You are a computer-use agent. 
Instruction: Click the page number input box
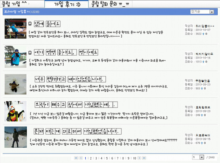click(196, 157)
